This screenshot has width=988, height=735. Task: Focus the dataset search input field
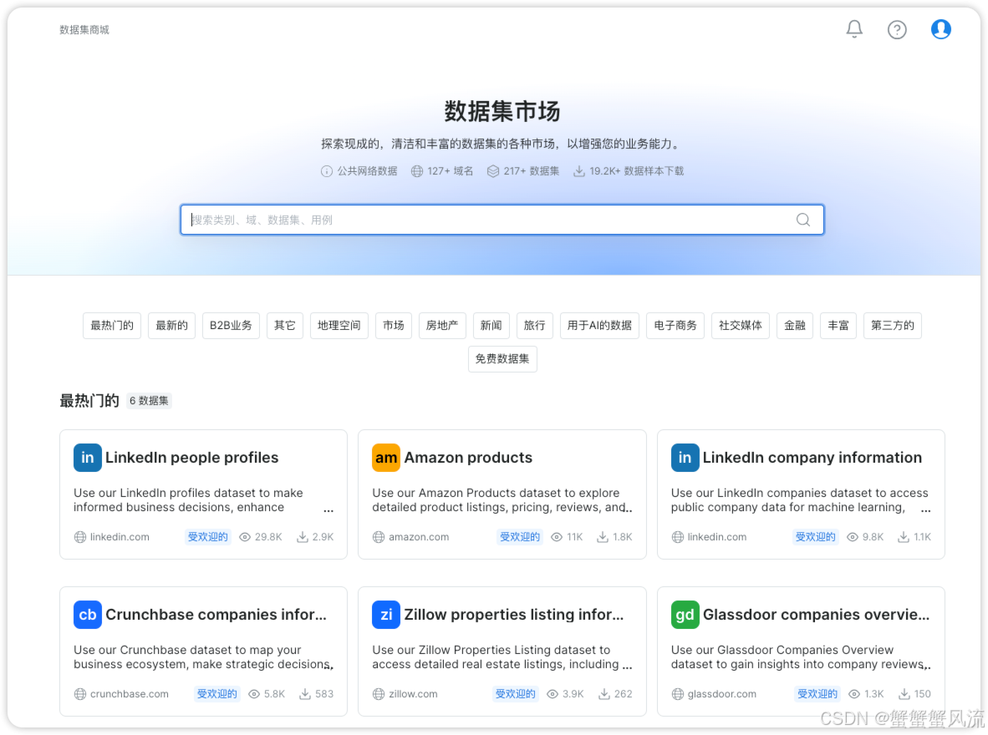point(502,220)
